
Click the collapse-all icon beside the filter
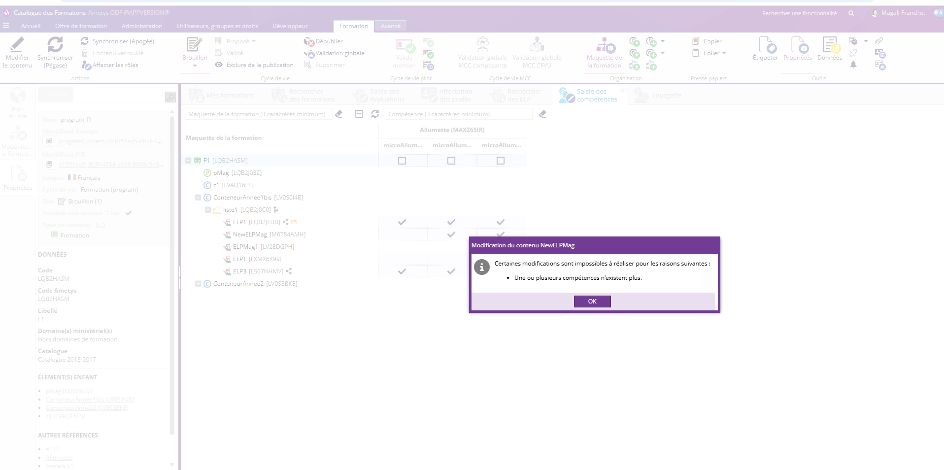click(359, 114)
